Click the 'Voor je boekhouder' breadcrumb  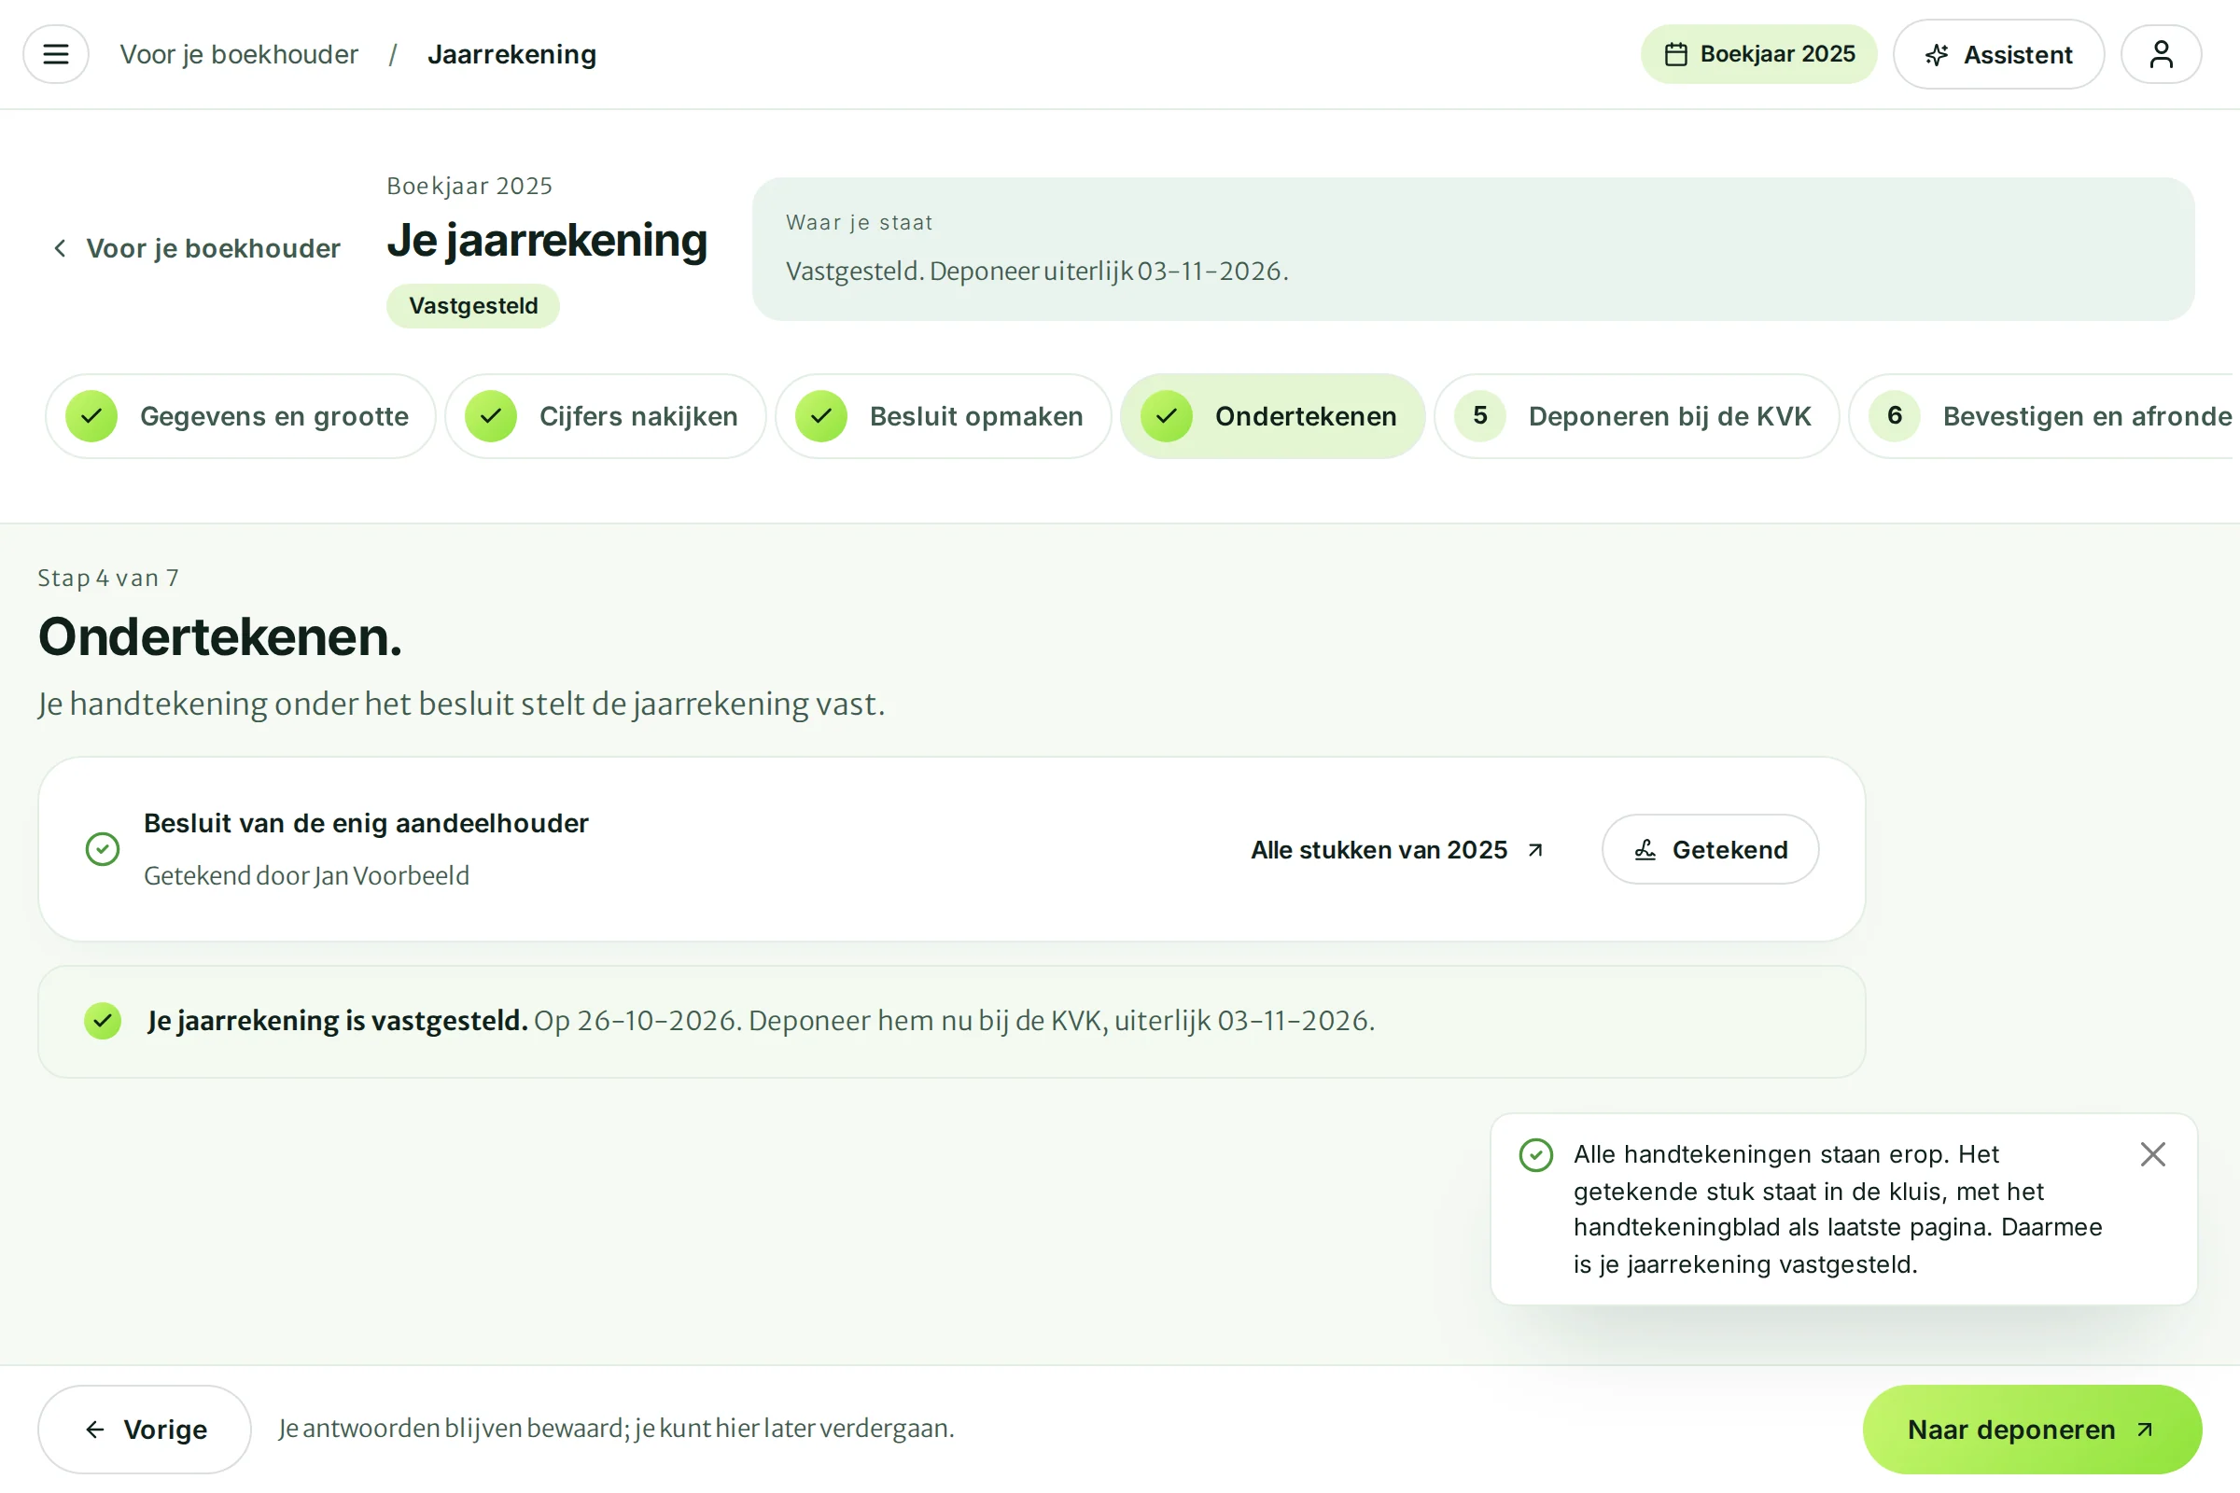pyautogui.click(x=239, y=54)
